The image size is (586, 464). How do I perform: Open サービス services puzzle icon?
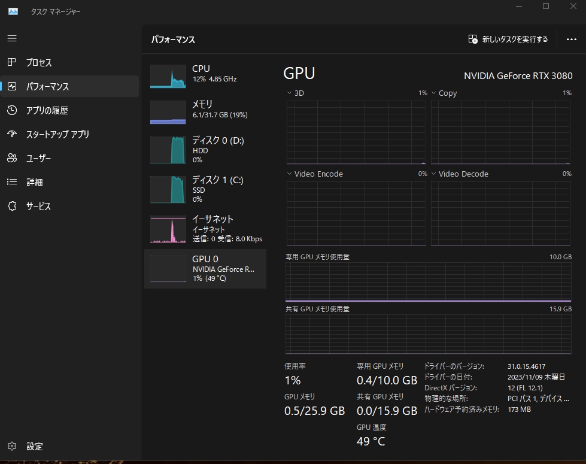(x=12, y=206)
